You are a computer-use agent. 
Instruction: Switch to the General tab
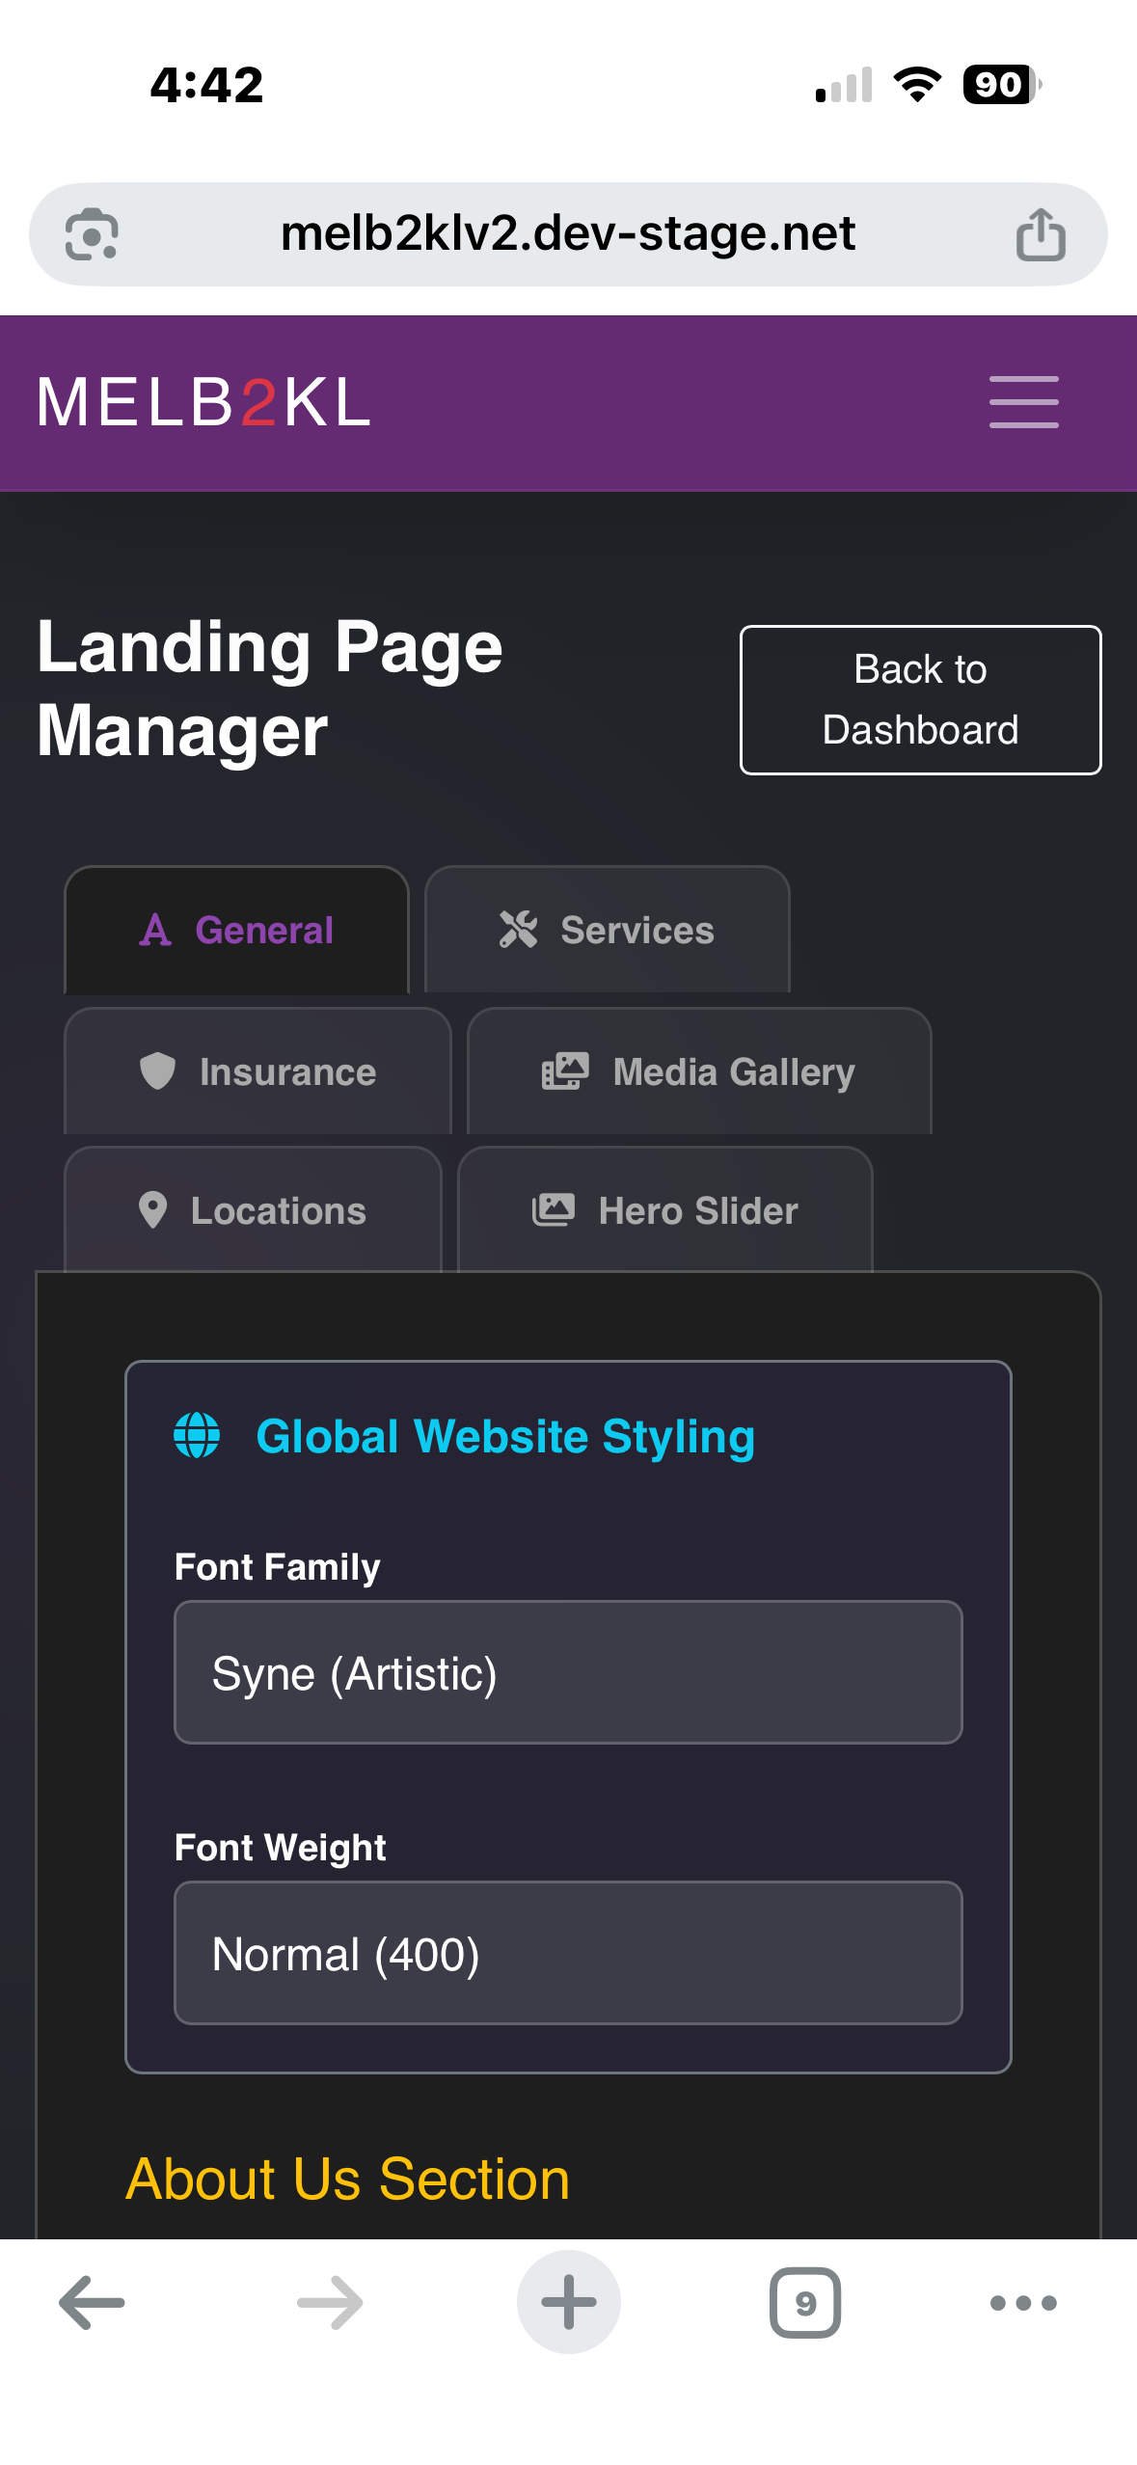pos(237,931)
